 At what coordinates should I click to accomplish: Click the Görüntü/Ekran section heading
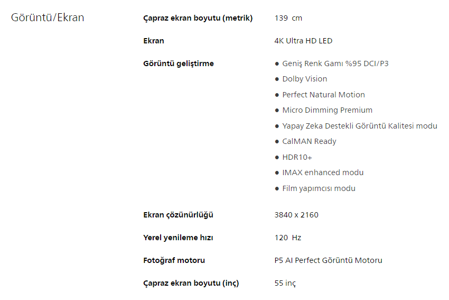pyautogui.click(x=48, y=17)
